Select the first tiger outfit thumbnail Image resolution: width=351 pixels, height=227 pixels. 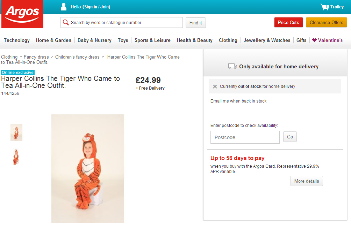point(16,133)
